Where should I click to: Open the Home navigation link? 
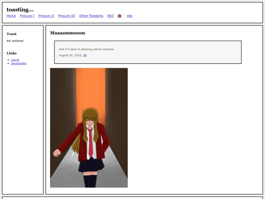(x=11, y=16)
